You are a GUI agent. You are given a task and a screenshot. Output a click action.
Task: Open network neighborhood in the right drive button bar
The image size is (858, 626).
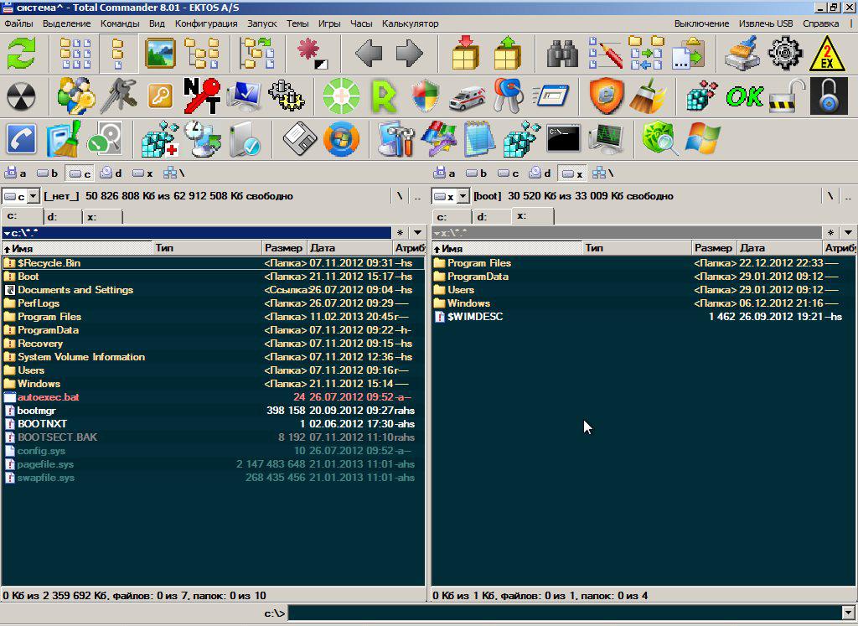(x=604, y=173)
